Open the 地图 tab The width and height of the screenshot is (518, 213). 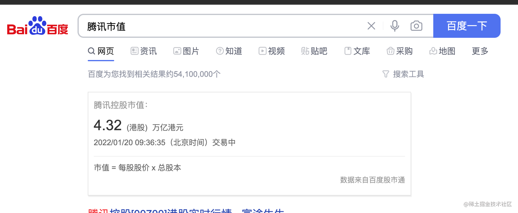click(442, 51)
